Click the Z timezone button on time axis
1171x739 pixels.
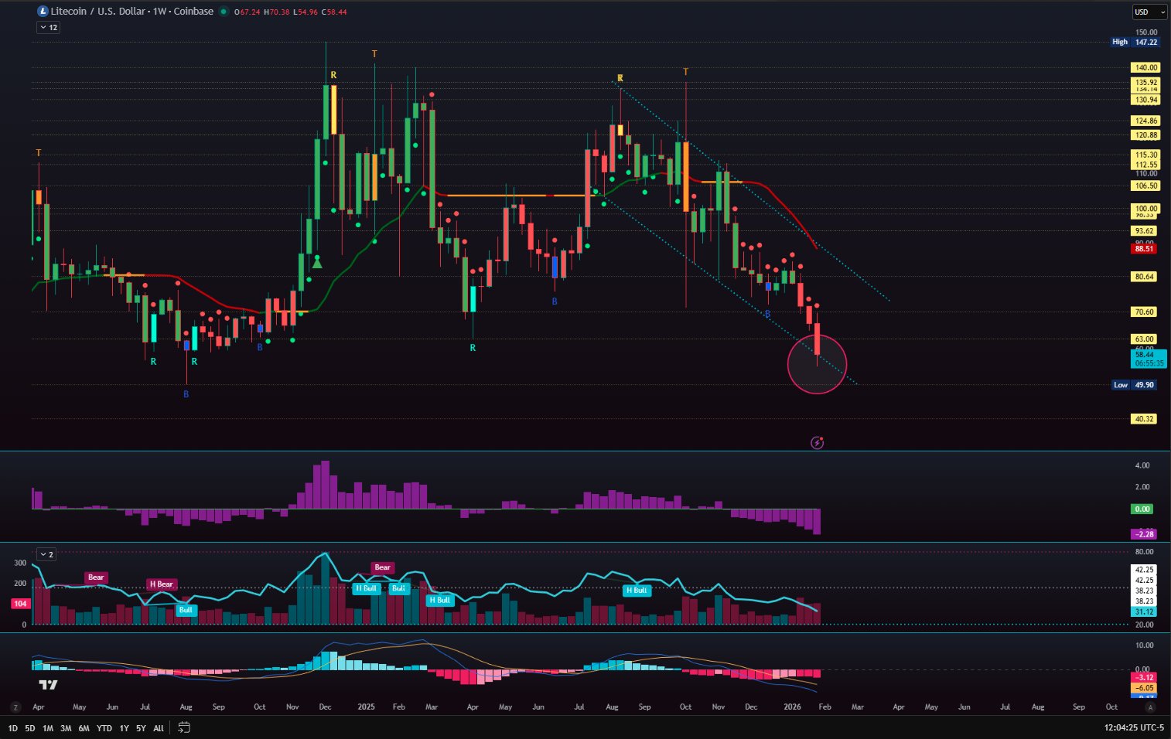point(15,707)
